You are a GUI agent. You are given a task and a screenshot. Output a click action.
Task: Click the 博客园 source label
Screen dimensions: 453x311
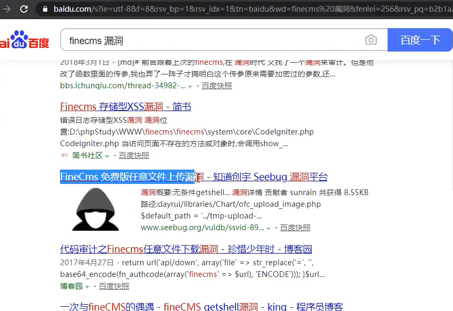click(71, 286)
